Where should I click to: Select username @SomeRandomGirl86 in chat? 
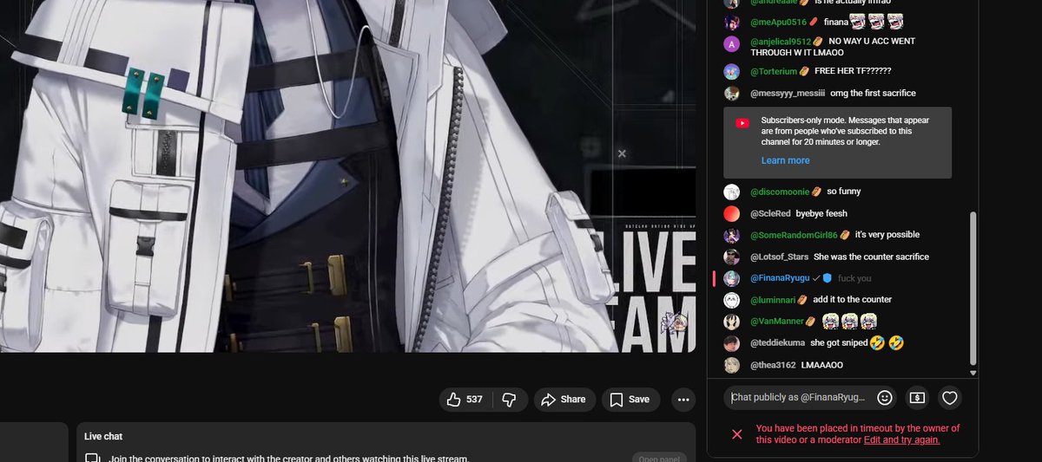pyautogui.click(x=794, y=234)
